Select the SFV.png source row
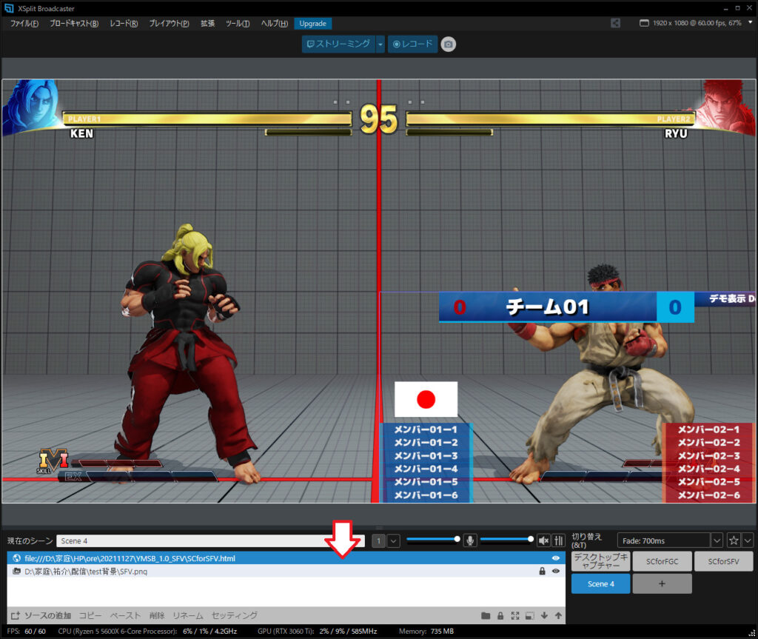The height and width of the screenshot is (639, 758). [x=286, y=572]
